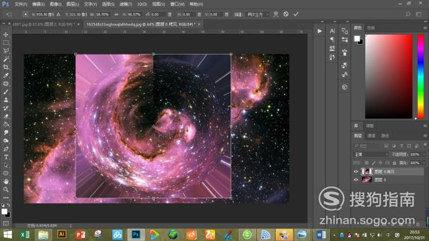429x241 pixels.
Task: Select the Rectangular Marquee tool
Action: [6, 43]
